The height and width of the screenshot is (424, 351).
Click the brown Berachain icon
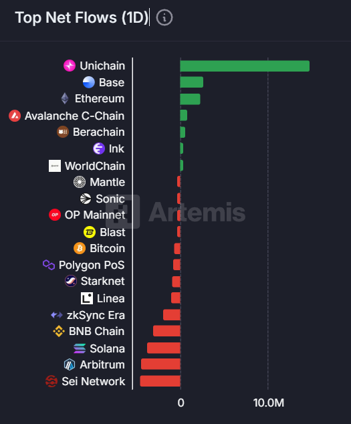coord(63,132)
